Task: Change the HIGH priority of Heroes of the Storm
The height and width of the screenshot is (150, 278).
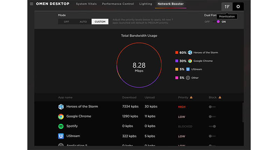Action: [x=182, y=107]
